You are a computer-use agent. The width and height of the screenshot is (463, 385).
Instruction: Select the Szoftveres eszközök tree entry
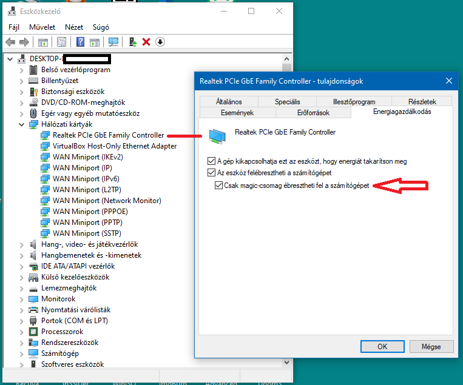73,364
